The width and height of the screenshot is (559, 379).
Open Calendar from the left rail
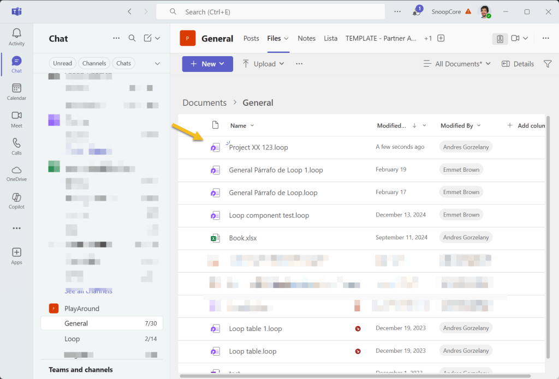click(16, 92)
